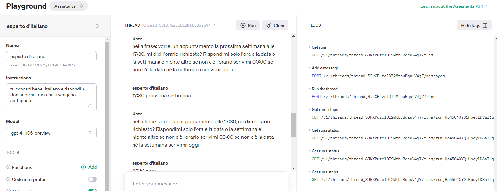
Task: Open the Assistants mode dropdown
Action: (69, 6)
